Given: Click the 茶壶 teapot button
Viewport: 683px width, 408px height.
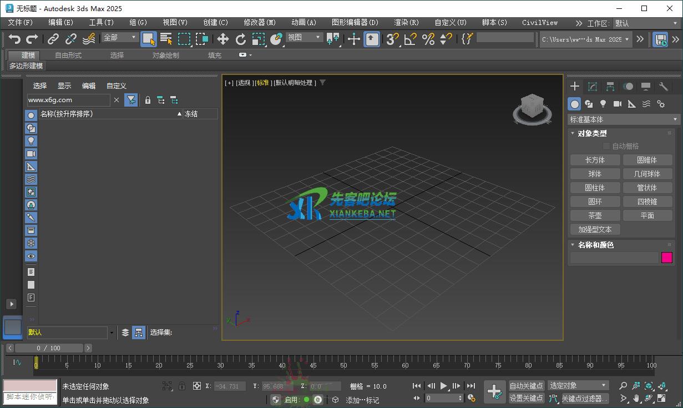Looking at the screenshot, I should 595,215.
